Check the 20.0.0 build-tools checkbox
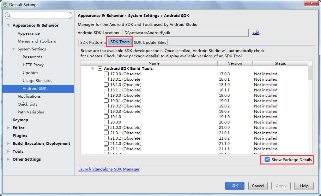Screen dimensions: 321x196 coord(106,122)
